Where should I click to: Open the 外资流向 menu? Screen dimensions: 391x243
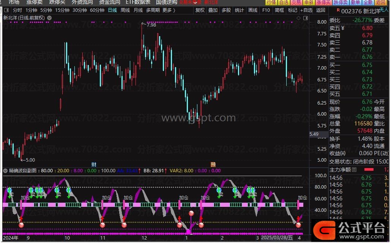click(82, 2)
